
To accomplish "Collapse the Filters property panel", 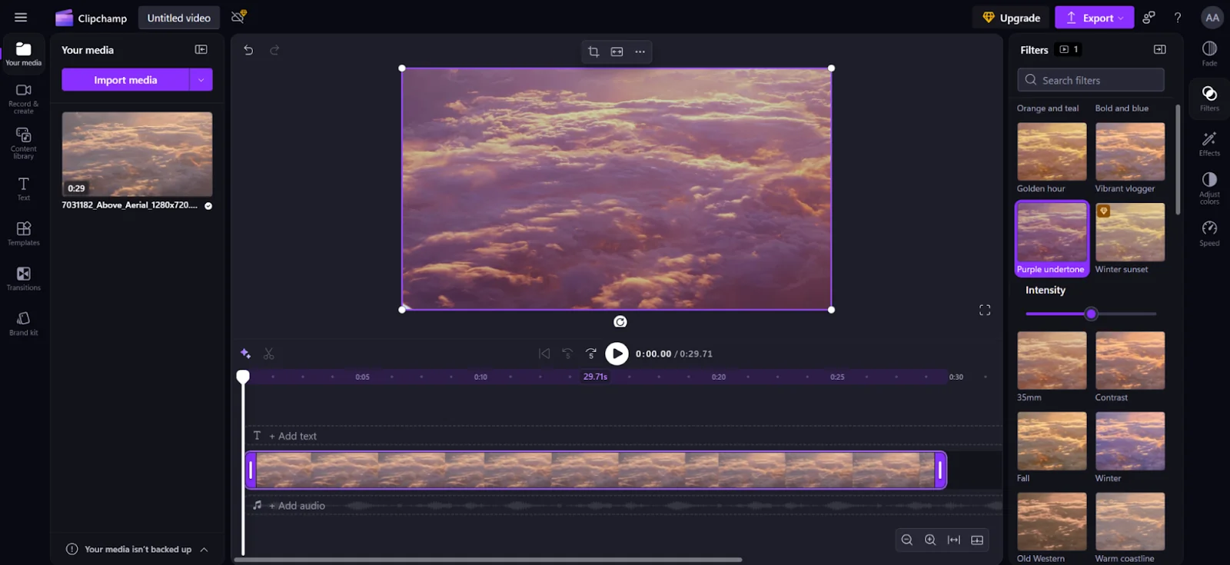I will [1159, 50].
